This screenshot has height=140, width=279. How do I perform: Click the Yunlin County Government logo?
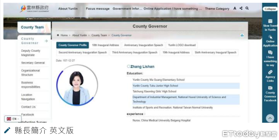[34, 8]
